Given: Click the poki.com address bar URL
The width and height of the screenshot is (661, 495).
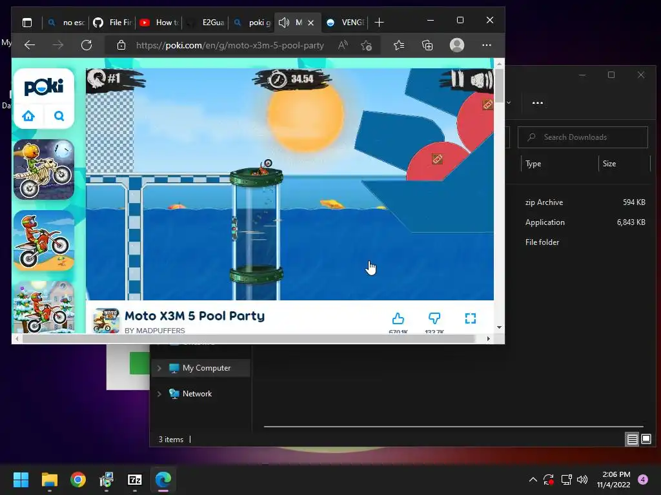Looking at the screenshot, I should (230, 46).
